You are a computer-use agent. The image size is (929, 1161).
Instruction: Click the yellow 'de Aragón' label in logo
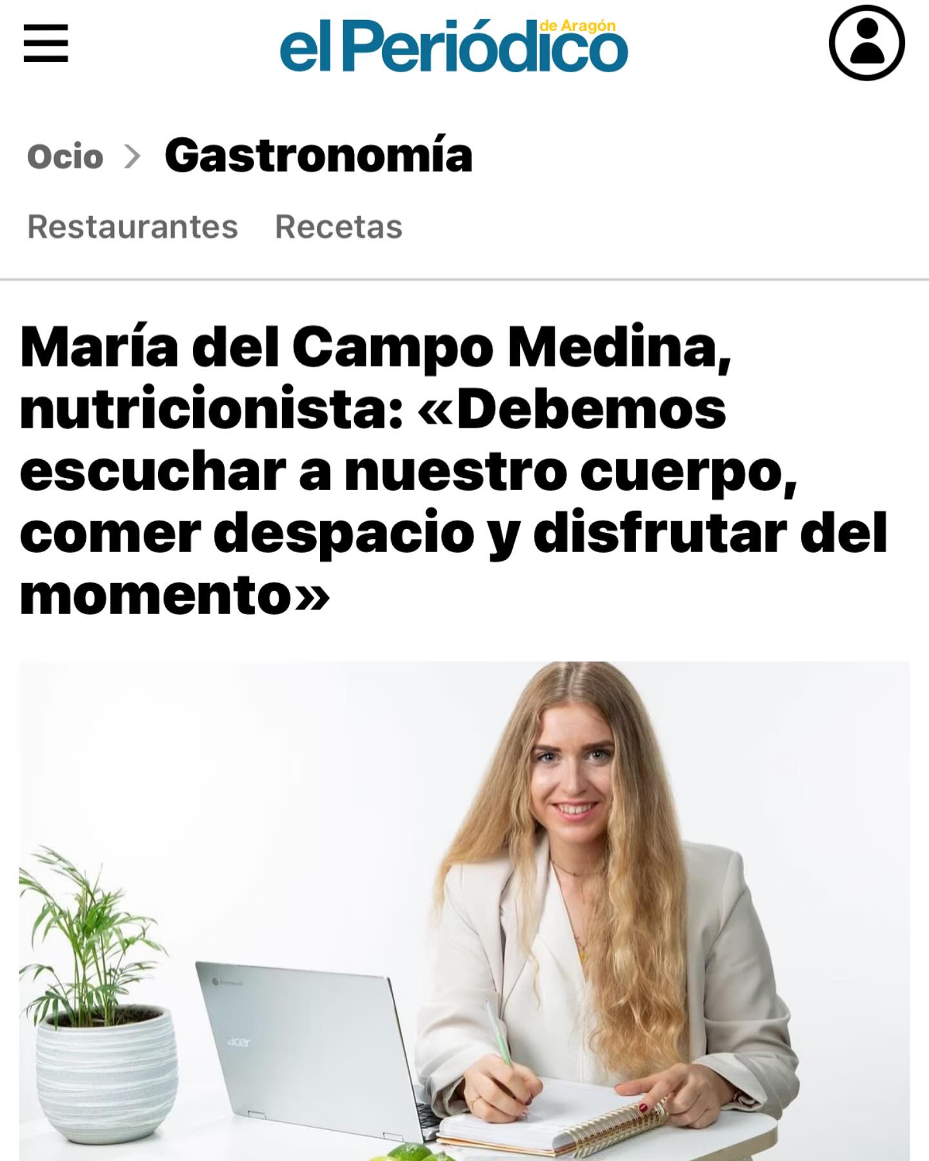[577, 26]
